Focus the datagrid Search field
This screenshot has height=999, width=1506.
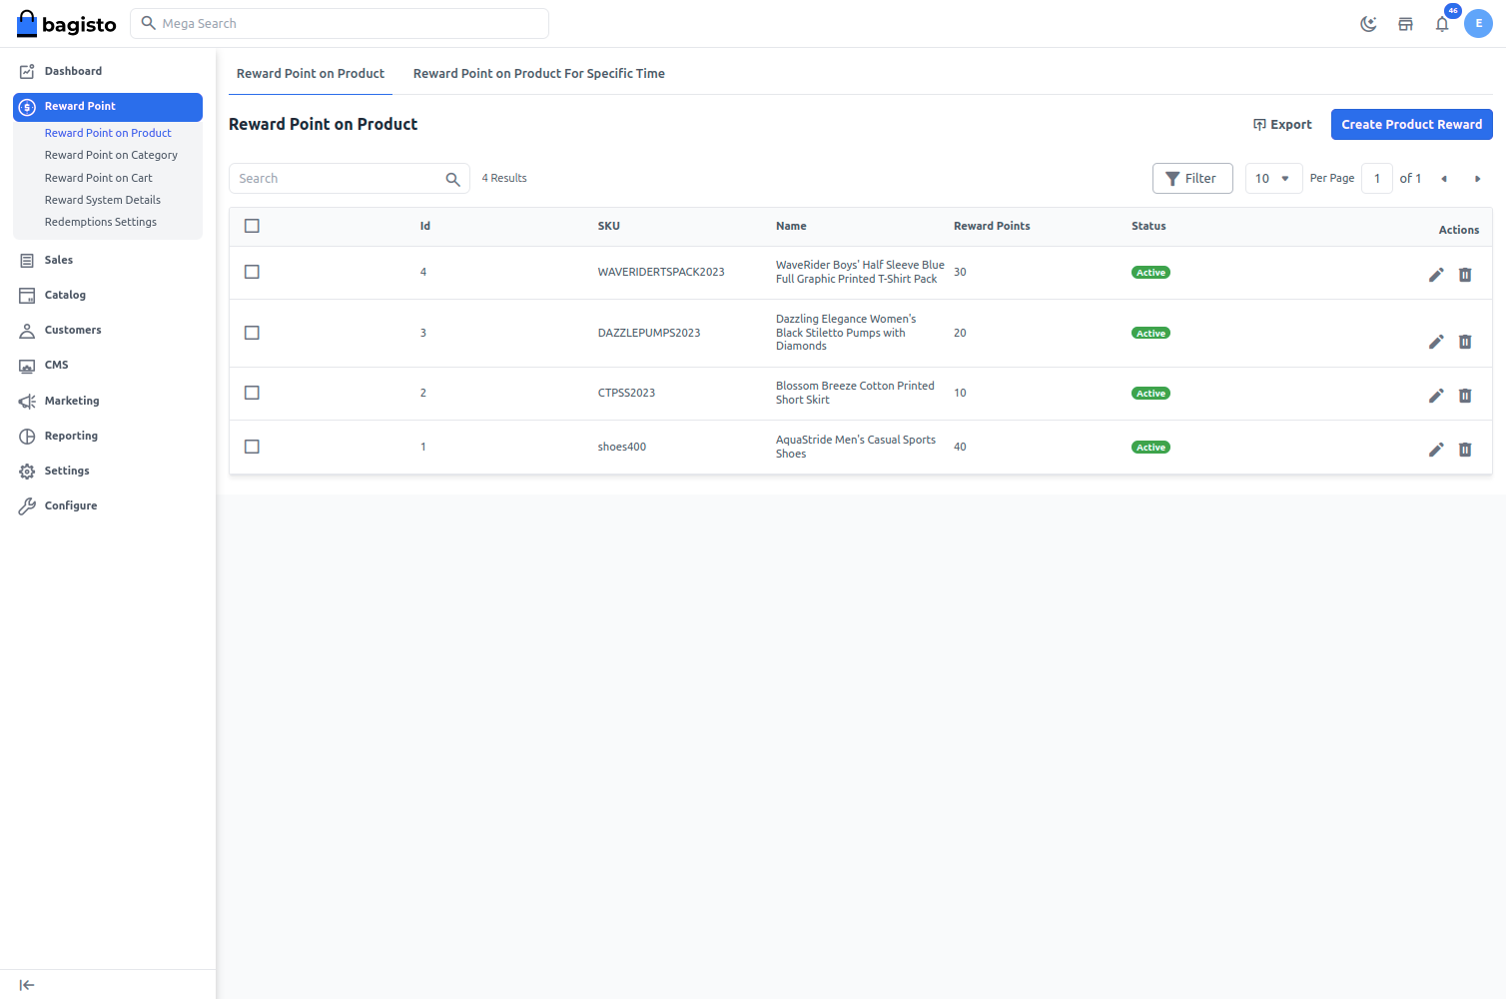coord(350,178)
